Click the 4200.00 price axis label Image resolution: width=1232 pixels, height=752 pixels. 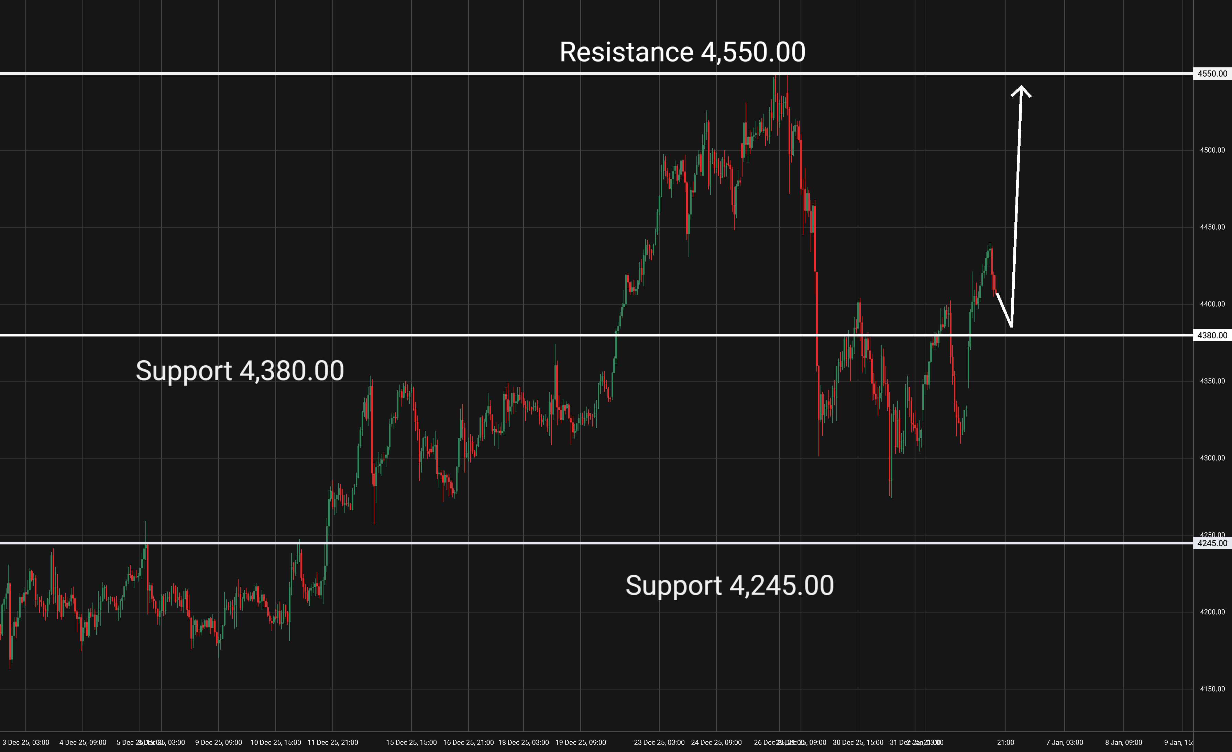(x=1212, y=612)
